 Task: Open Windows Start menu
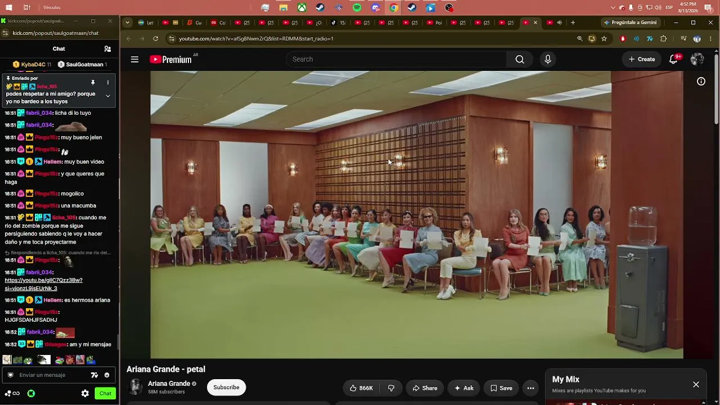pos(8,8)
